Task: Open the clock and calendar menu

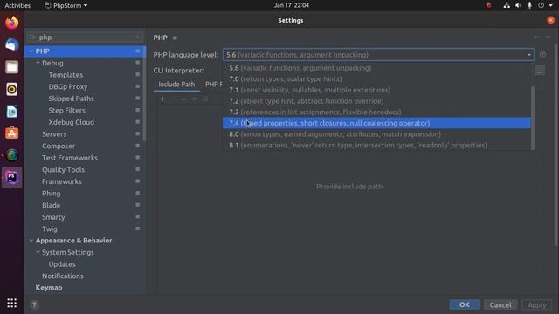Action: [291, 5]
